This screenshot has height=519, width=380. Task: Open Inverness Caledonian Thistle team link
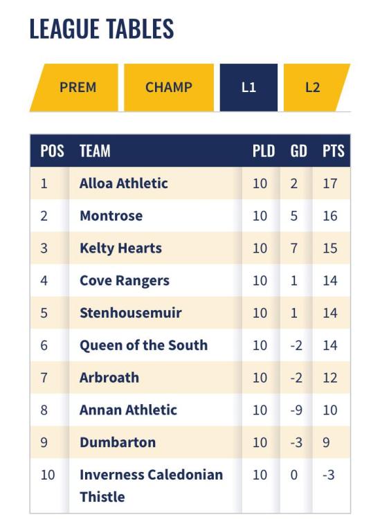(x=152, y=486)
